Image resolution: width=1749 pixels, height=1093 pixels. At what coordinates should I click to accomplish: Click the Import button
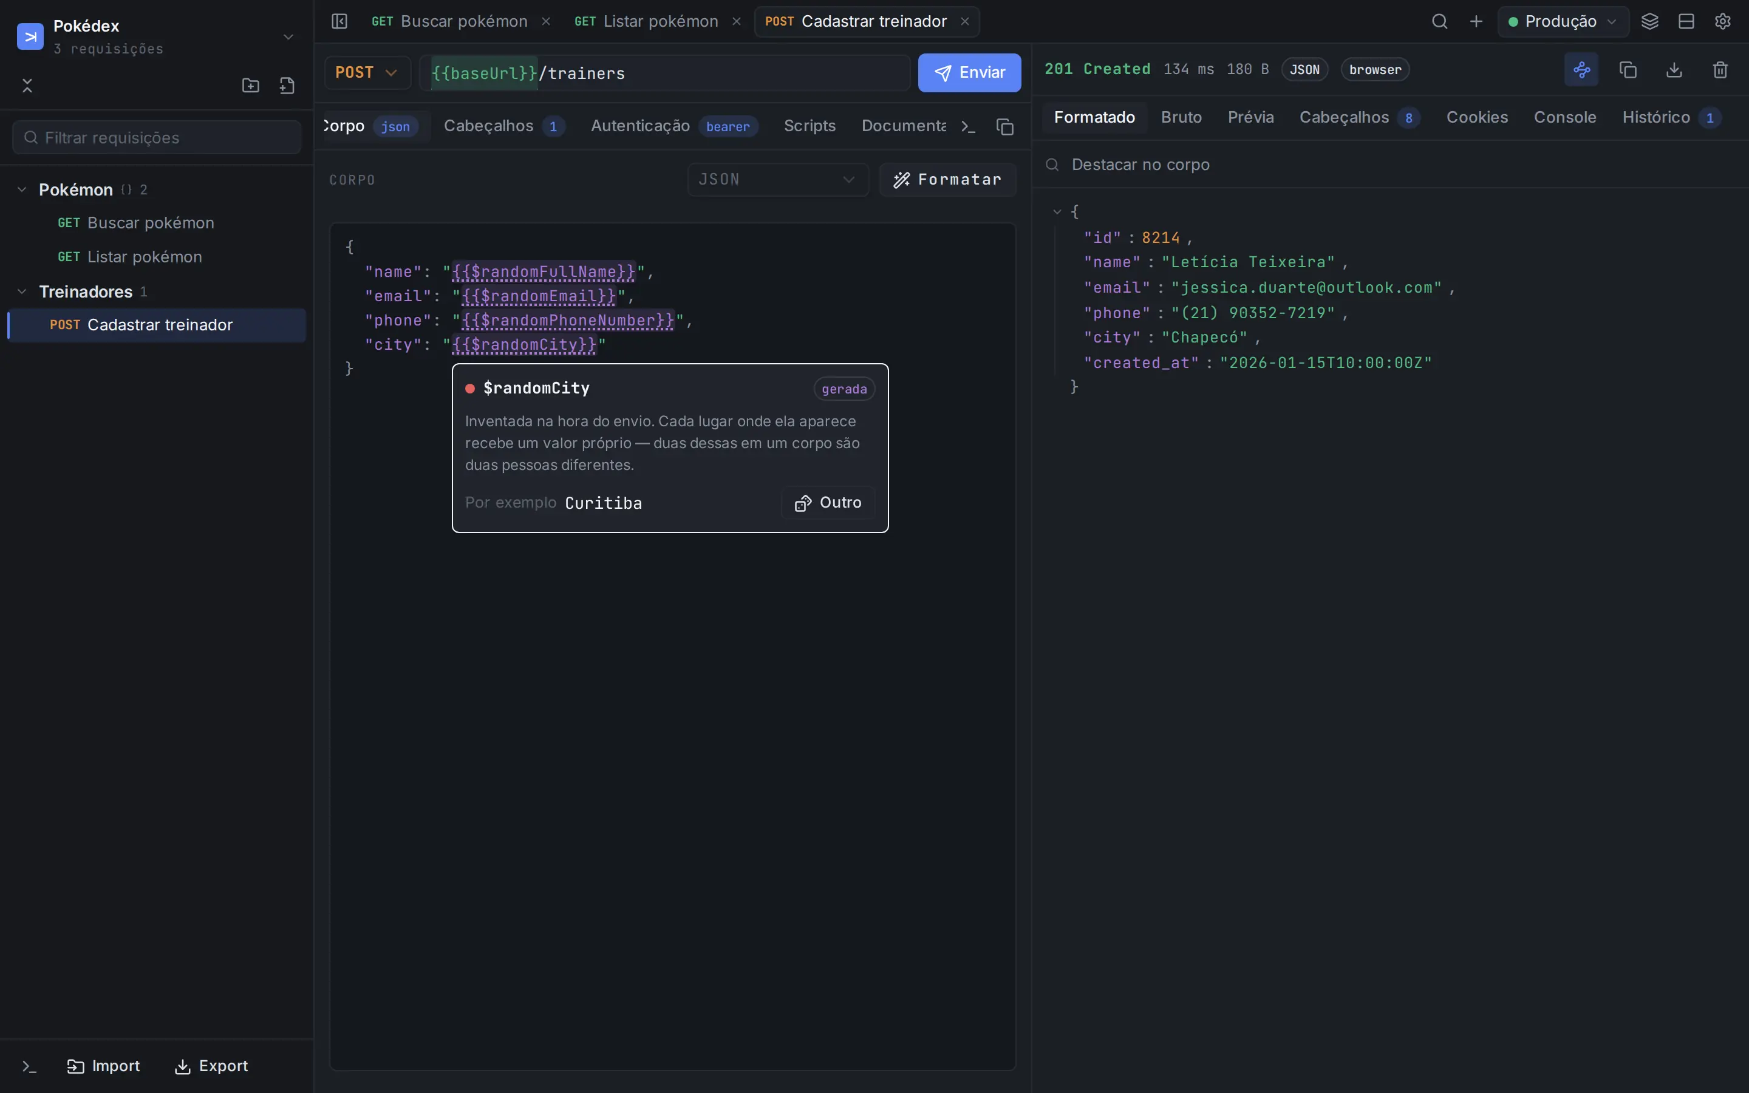click(103, 1066)
